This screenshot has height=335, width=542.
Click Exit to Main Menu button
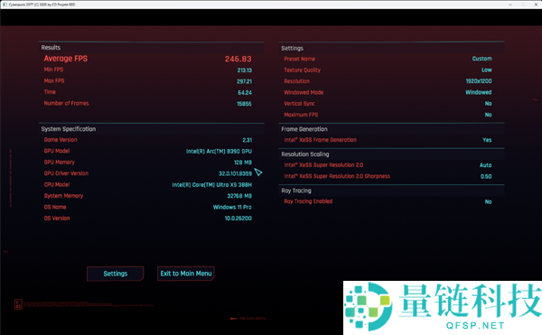click(x=186, y=274)
